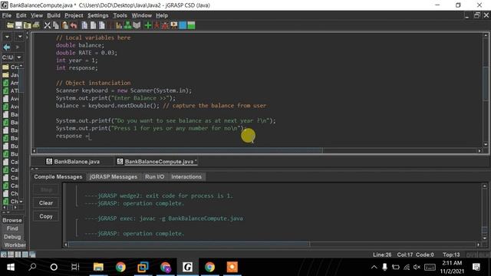This screenshot has width=491, height=276.
Task: Compile with the green plus icon
Action: click(148, 25)
